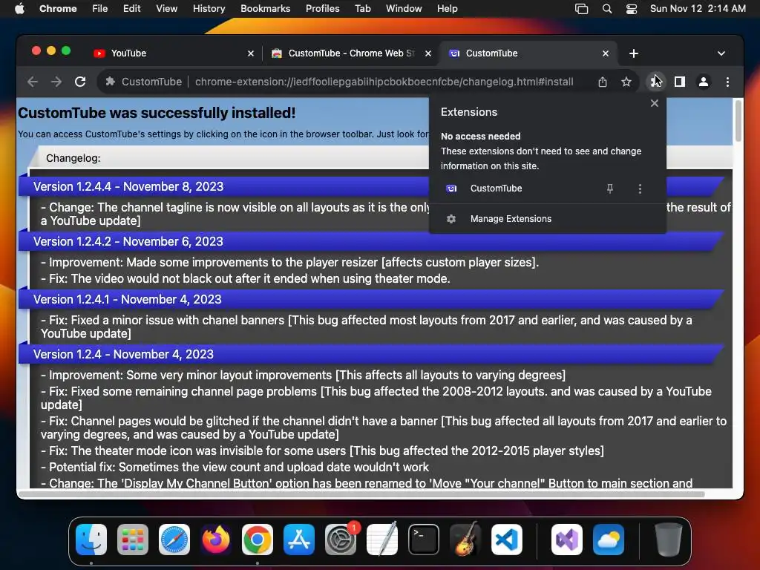Click Version 1.2.4.2 - November 6, 2023 header
Image resolution: width=760 pixels, height=570 pixels.
[x=371, y=241]
